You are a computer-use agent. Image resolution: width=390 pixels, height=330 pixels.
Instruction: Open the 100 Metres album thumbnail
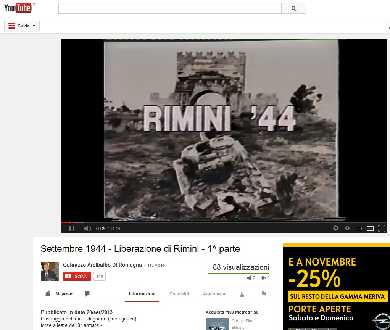click(x=217, y=324)
